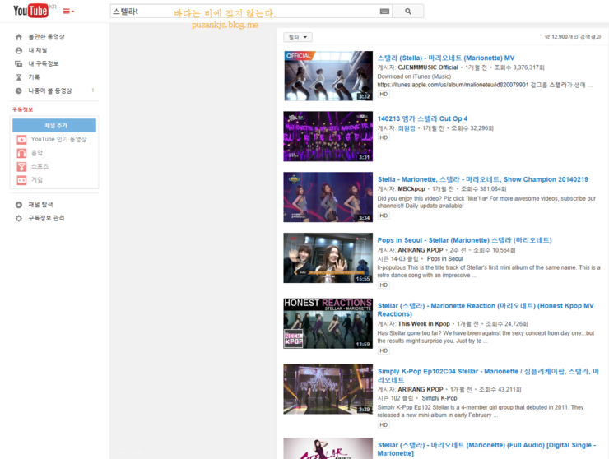
Task: Click the home icon for 볼만한 동영상
Action: (19, 37)
